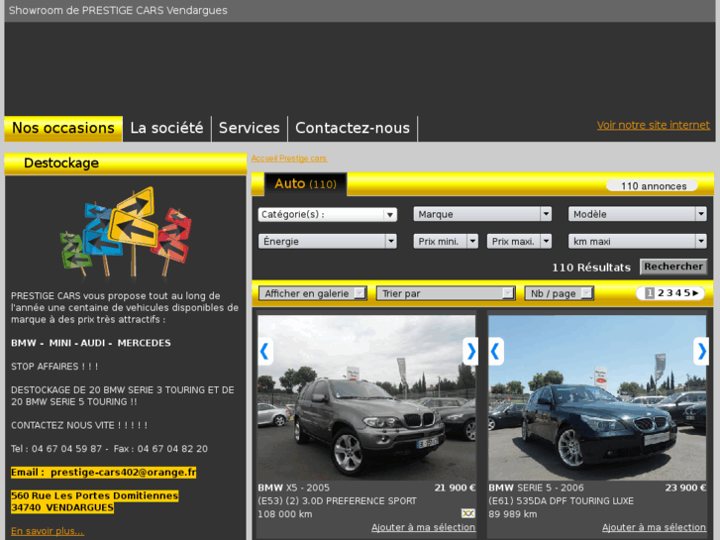The width and height of the screenshot is (720, 540).
Task: Choose a Prix maxi. value
Action: coord(519,242)
